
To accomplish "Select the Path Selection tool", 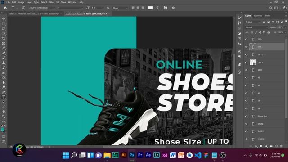I will 4,102.
